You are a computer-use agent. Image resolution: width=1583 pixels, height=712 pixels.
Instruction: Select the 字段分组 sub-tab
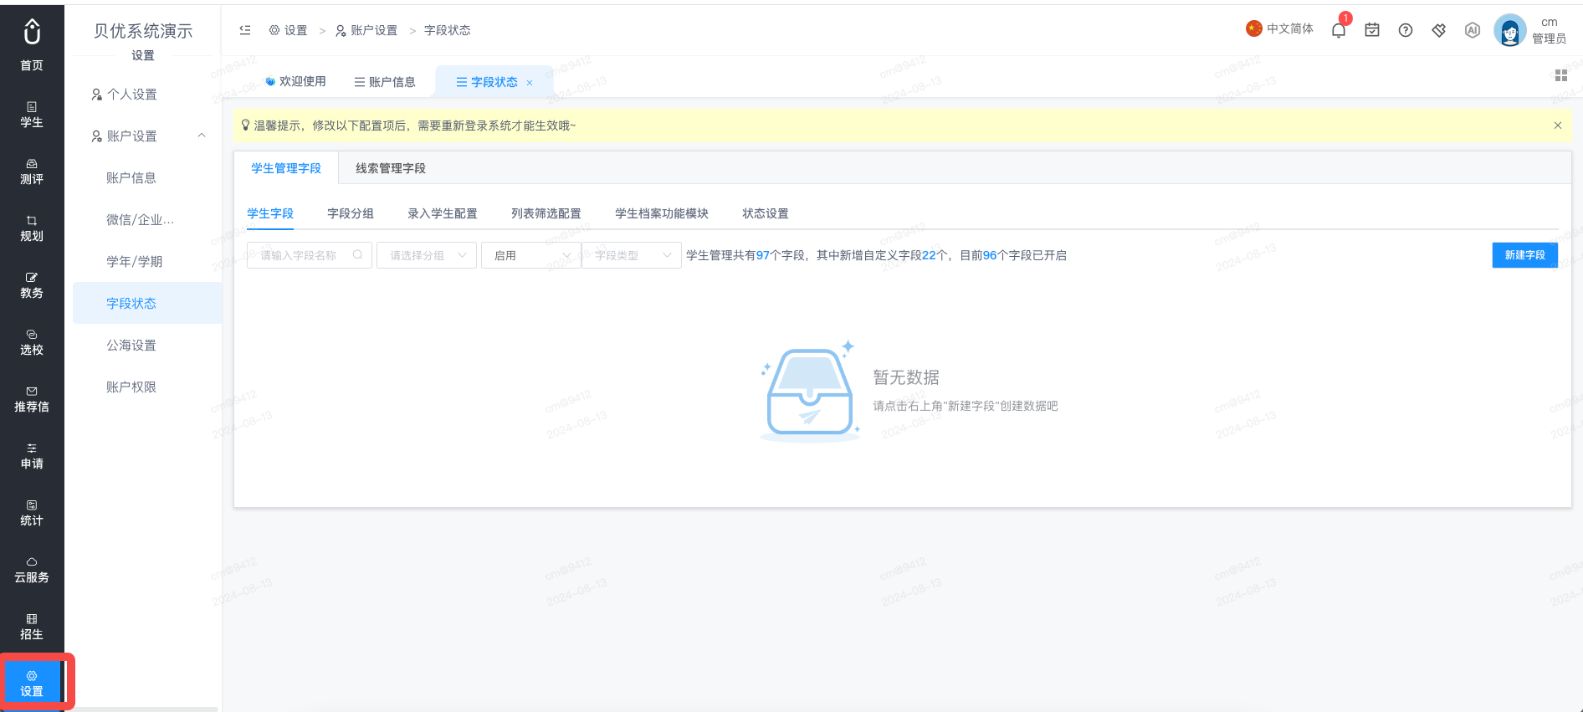point(351,213)
